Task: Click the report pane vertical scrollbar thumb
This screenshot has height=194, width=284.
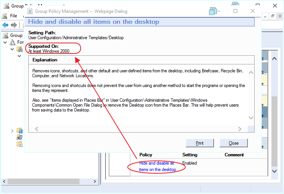Action: coord(275,131)
